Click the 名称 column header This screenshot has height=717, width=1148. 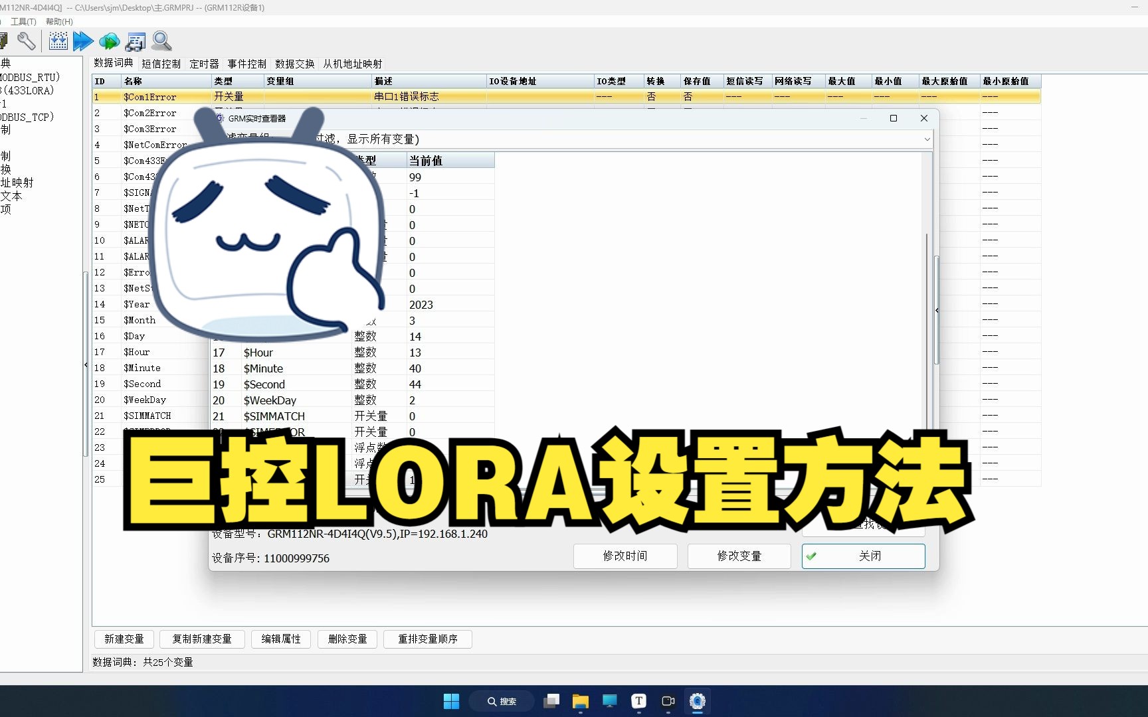[166, 81]
